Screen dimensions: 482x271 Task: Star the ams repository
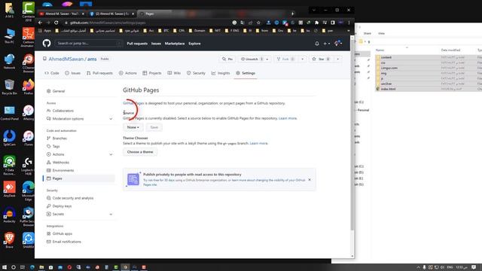[322, 59]
